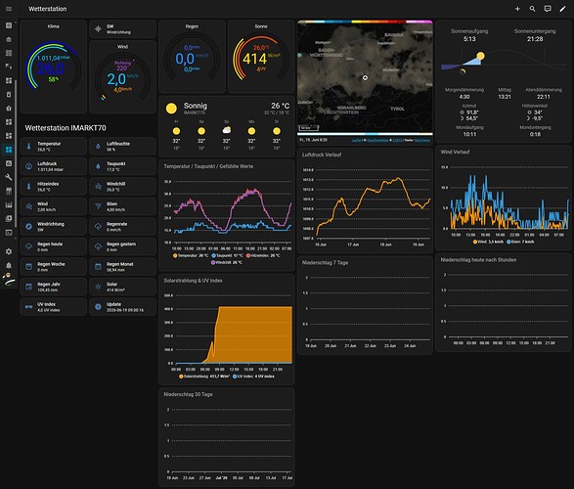The height and width of the screenshot is (489, 574).
Task: Click the compass rose icon beside SW Windrichtung
Action: [98, 29]
